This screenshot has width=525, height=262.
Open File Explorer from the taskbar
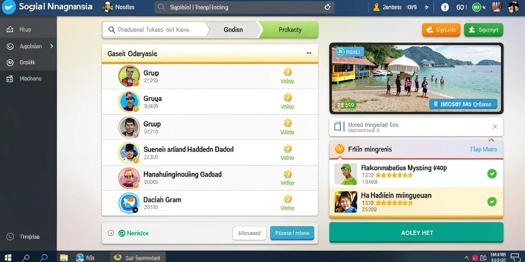pos(64,258)
